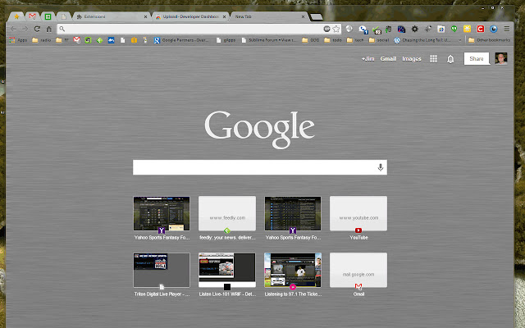Screen dimensions: 525x328
Task: Click the round badge icon beside the star
Action: tap(326, 29)
